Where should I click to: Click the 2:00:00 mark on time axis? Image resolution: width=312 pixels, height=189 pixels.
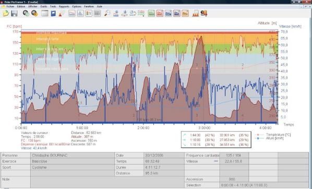(x=143, y=128)
